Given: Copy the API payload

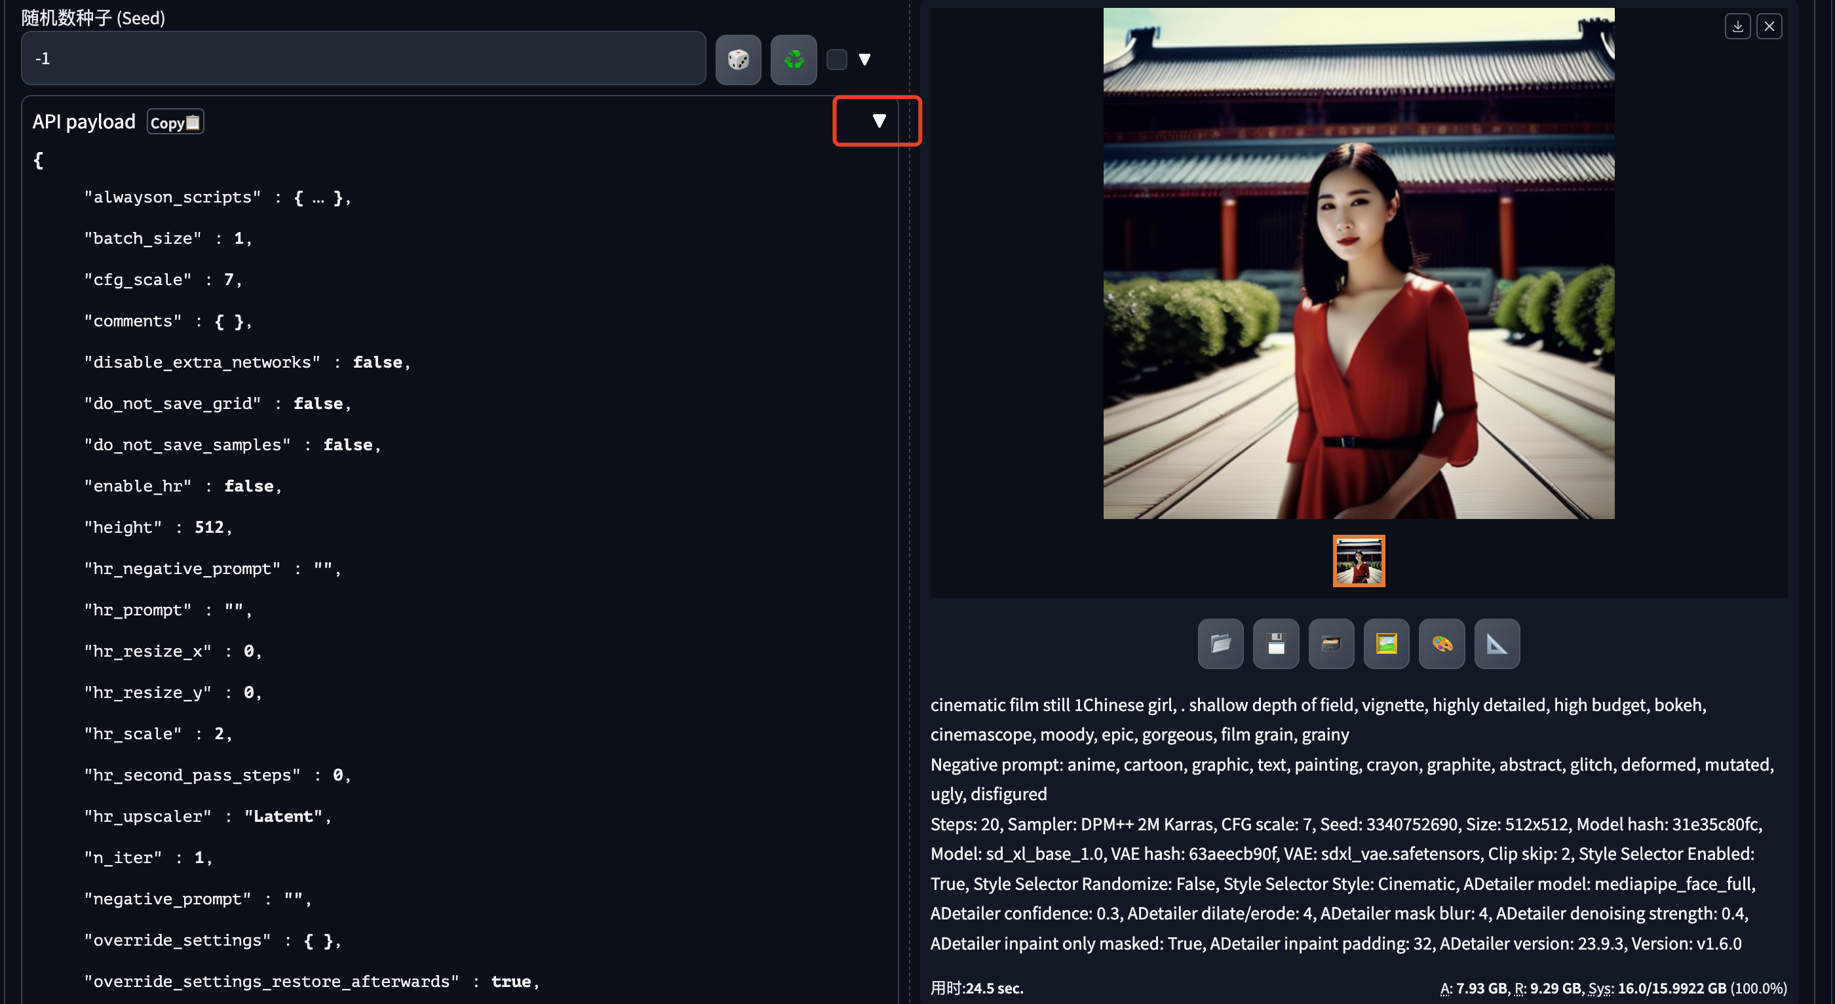Looking at the screenshot, I should 175,122.
